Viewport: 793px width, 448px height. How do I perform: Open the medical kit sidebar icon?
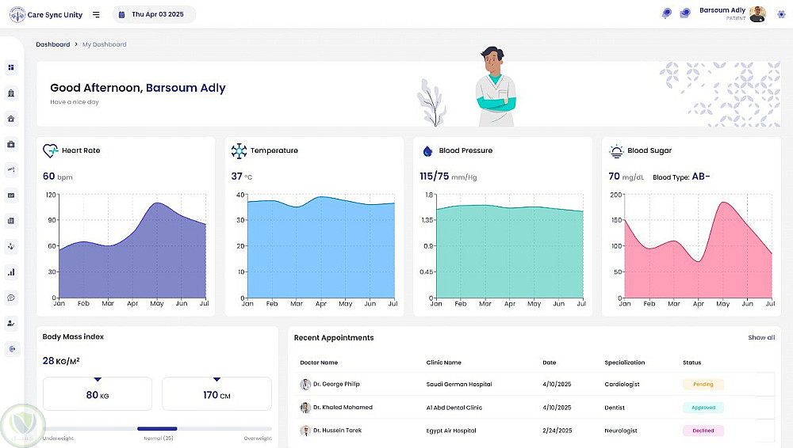(11, 144)
